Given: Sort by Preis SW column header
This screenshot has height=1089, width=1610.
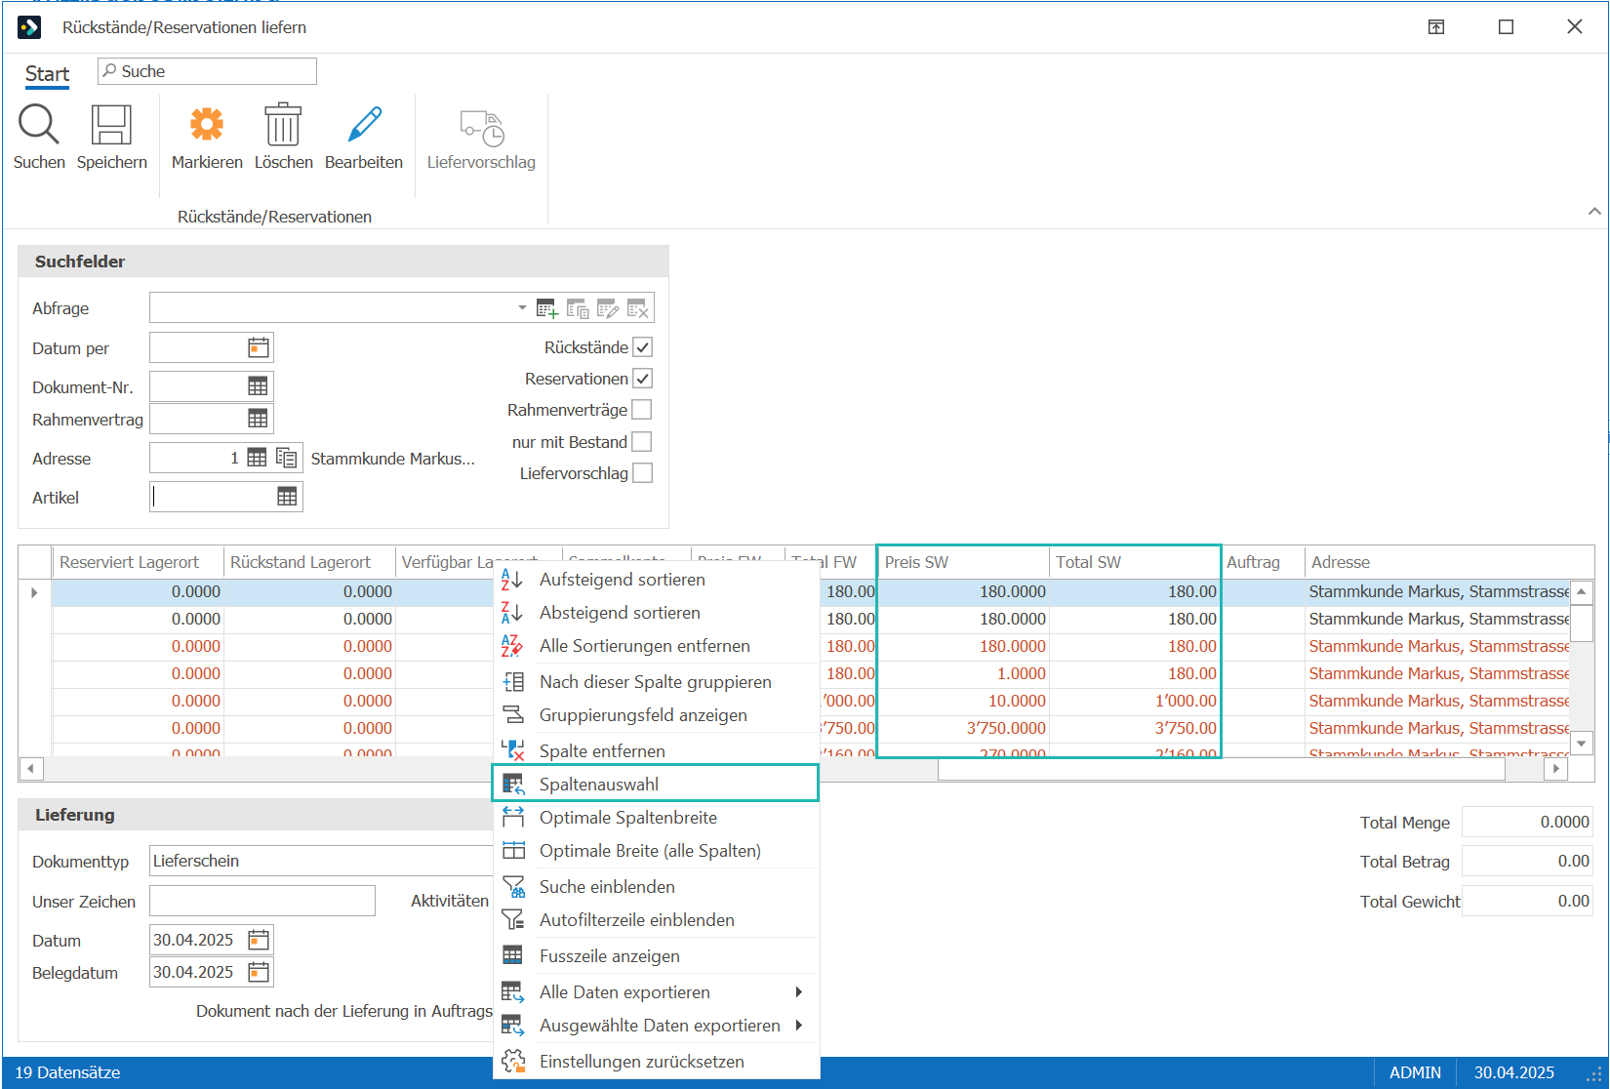Looking at the screenshot, I should [963, 562].
